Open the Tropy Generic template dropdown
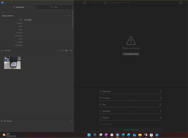 36,16
